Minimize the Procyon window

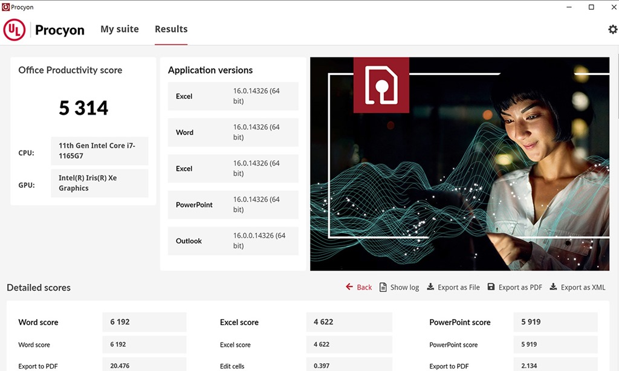pyautogui.click(x=569, y=7)
